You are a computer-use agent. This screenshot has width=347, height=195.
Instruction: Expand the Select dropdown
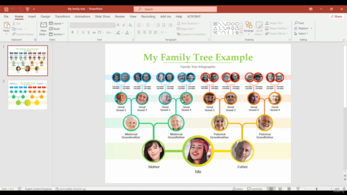pos(301,34)
